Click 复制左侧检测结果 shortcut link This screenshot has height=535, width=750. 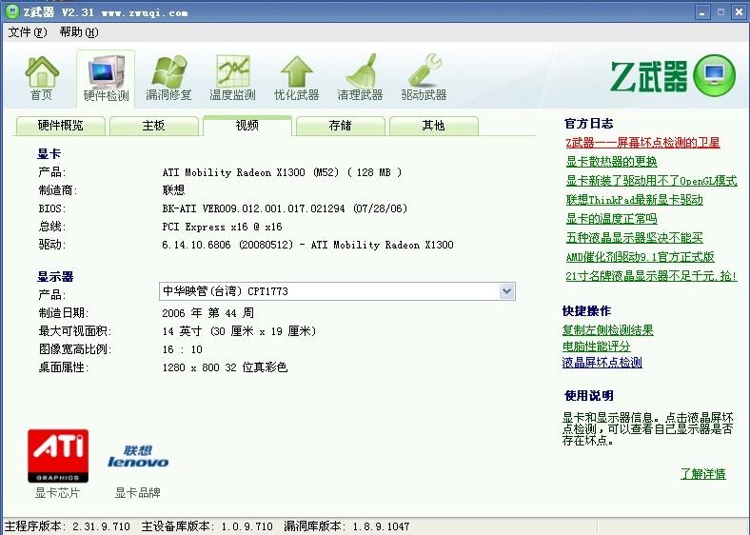(607, 330)
